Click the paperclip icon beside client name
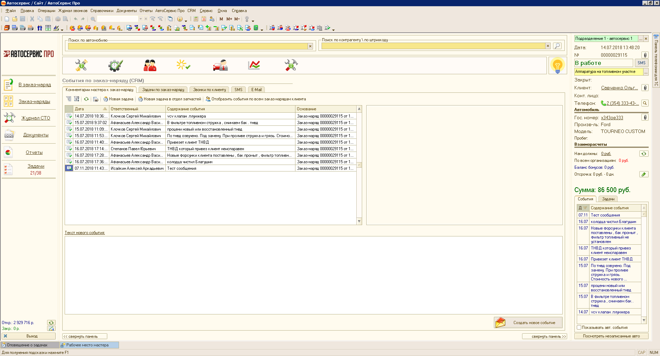 [645, 88]
